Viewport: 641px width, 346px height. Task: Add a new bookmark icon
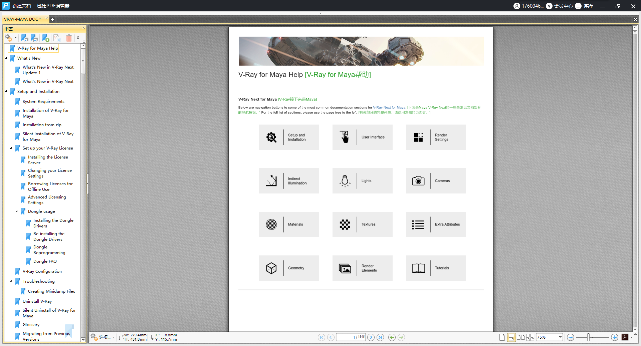click(46, 38)
